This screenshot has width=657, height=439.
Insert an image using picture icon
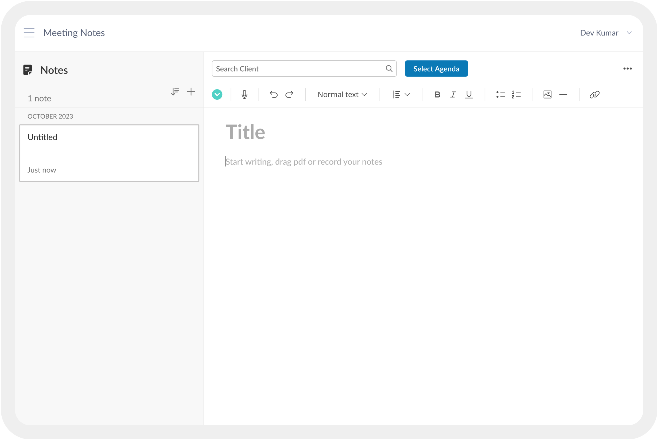coord(547,95)
